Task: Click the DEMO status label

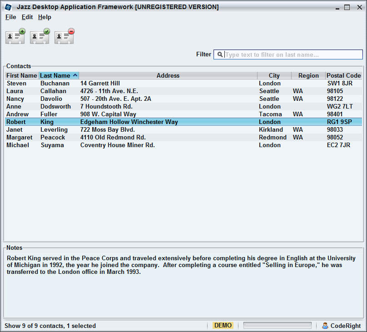Action: 223,326
